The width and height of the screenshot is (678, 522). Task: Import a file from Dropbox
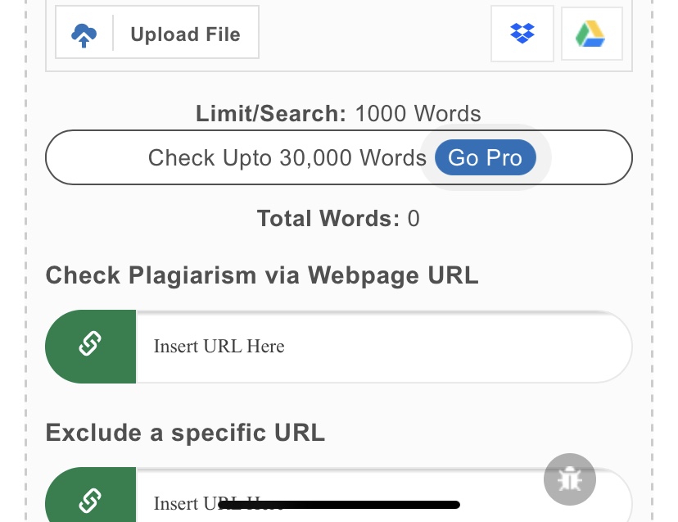[x=522, y=34]
